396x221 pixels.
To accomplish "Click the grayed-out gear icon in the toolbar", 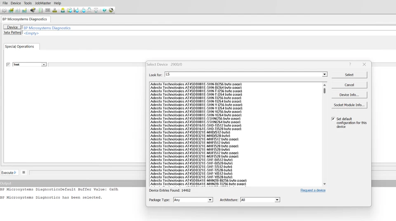I will coord(4,10).
